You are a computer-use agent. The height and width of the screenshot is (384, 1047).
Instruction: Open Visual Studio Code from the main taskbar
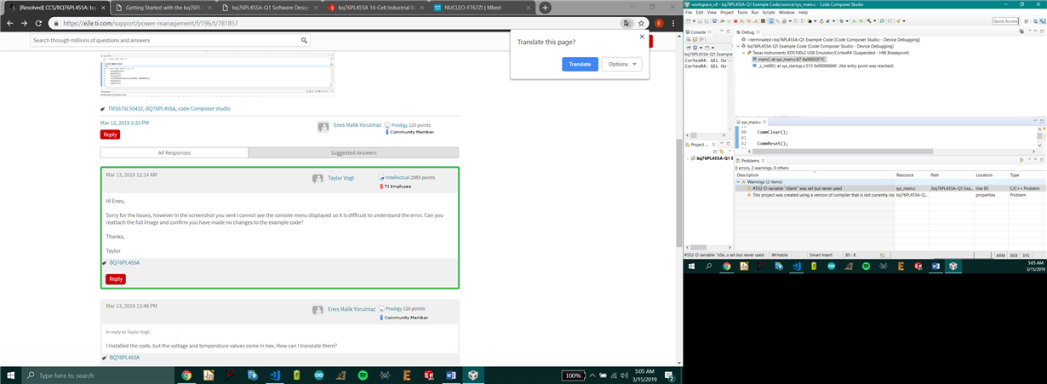pyautogui.click(x=275, y=375)
